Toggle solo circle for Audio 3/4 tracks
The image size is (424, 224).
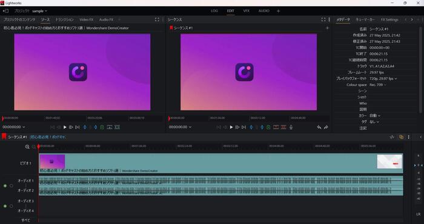coord(12,206)
